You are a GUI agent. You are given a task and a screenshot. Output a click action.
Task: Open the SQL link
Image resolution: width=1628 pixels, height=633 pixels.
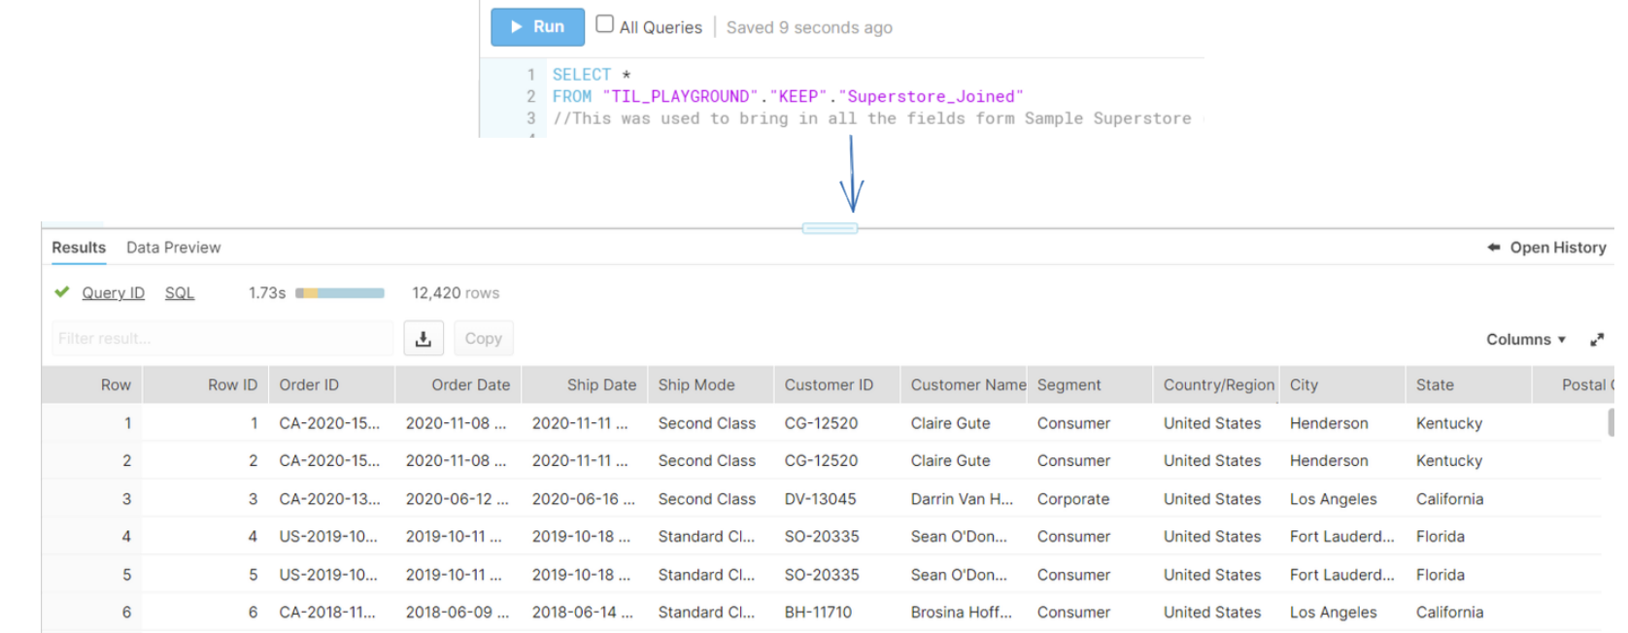(180, 293)
